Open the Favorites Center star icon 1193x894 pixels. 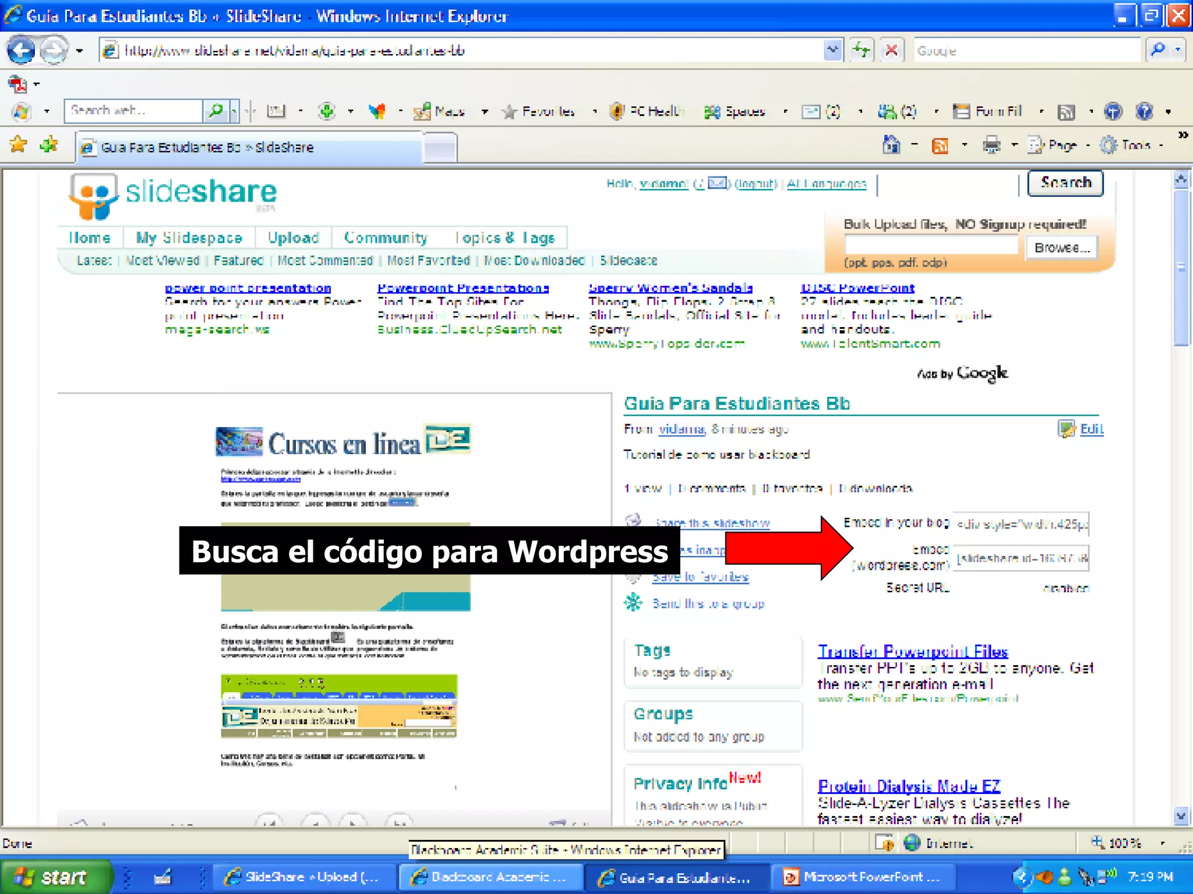pyautogui.click(x=19, y=144)
